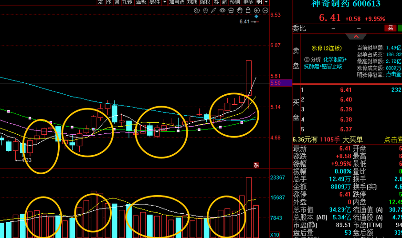Open 抗肿瘤+感冒止咳 concept link
The height and width of the screenshot is (238, 402).
click(323, 67)
